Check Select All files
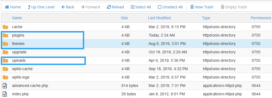This screenshot has height=98, width=272. click(x=141, y=7)
